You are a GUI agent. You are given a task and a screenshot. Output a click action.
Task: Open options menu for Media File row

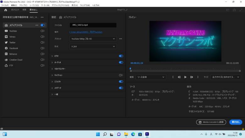pyautogui.click(x=37, y=25)
